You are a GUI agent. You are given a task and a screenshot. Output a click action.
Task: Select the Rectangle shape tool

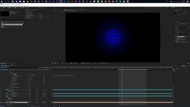coord(14,8)
